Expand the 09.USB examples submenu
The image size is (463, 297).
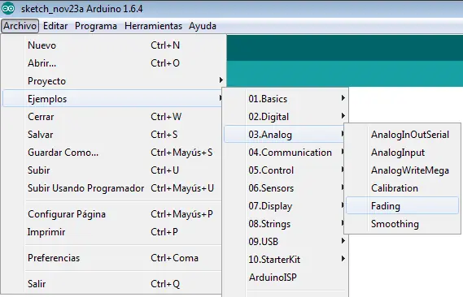click(x=286, y=242)
